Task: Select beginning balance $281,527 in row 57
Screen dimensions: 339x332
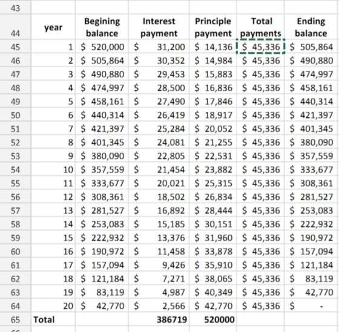Action: 102,210
